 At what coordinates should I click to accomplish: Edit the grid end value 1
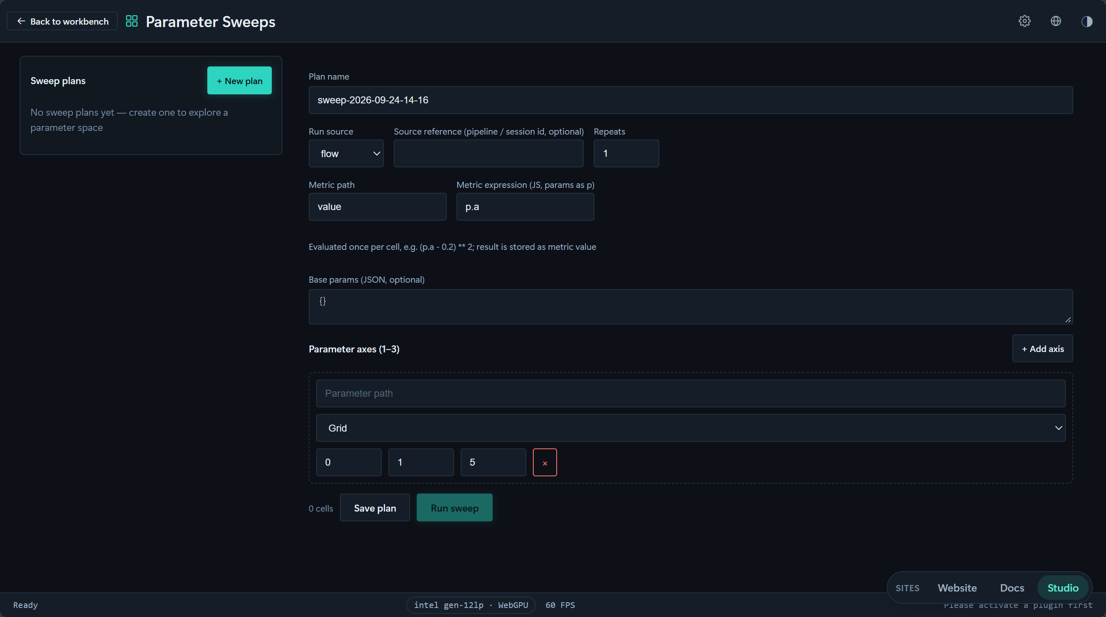(421, 462)
